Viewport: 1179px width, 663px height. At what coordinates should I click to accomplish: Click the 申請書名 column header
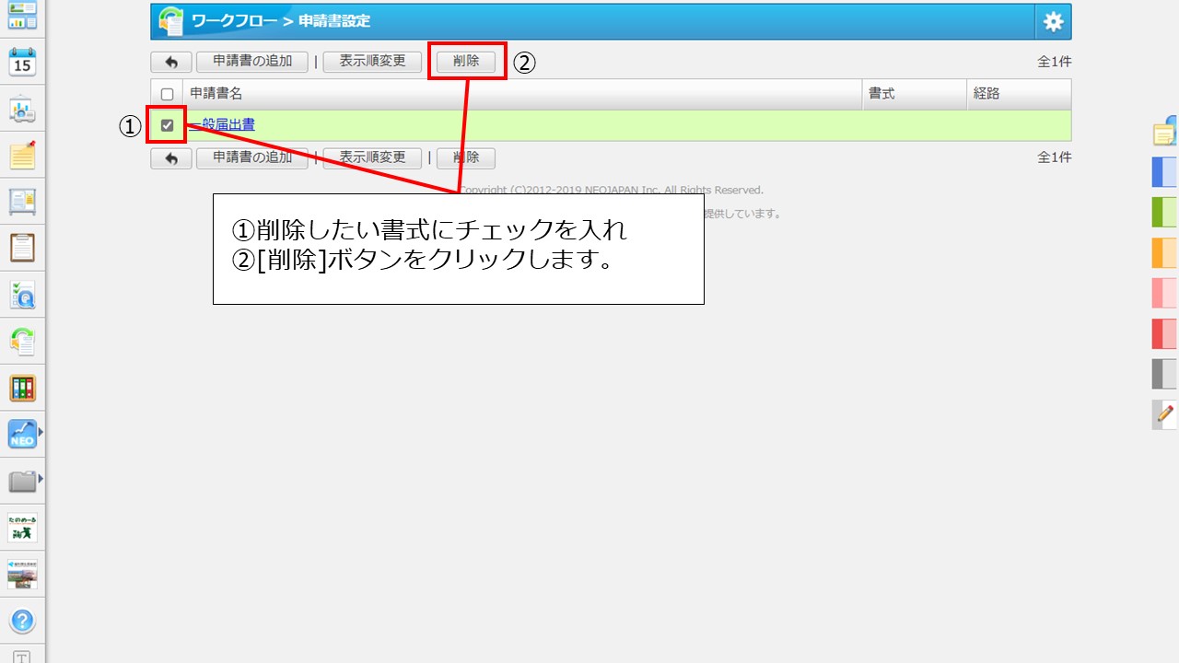(x=523, y=94)
